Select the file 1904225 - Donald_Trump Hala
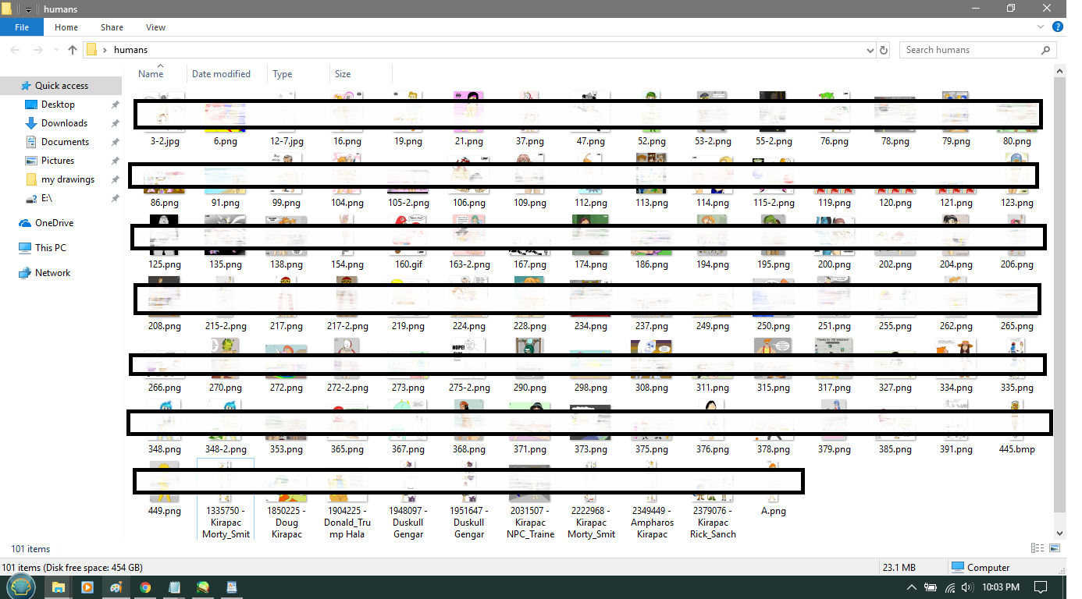The image size is (1082, 599). click(x=347, y=500)
